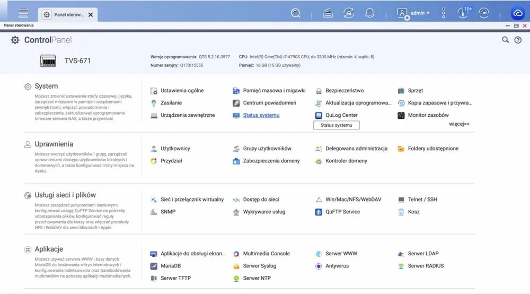Click the Wykrywanie usług icon
The image size is (530, 294).
tap(236, 212)
